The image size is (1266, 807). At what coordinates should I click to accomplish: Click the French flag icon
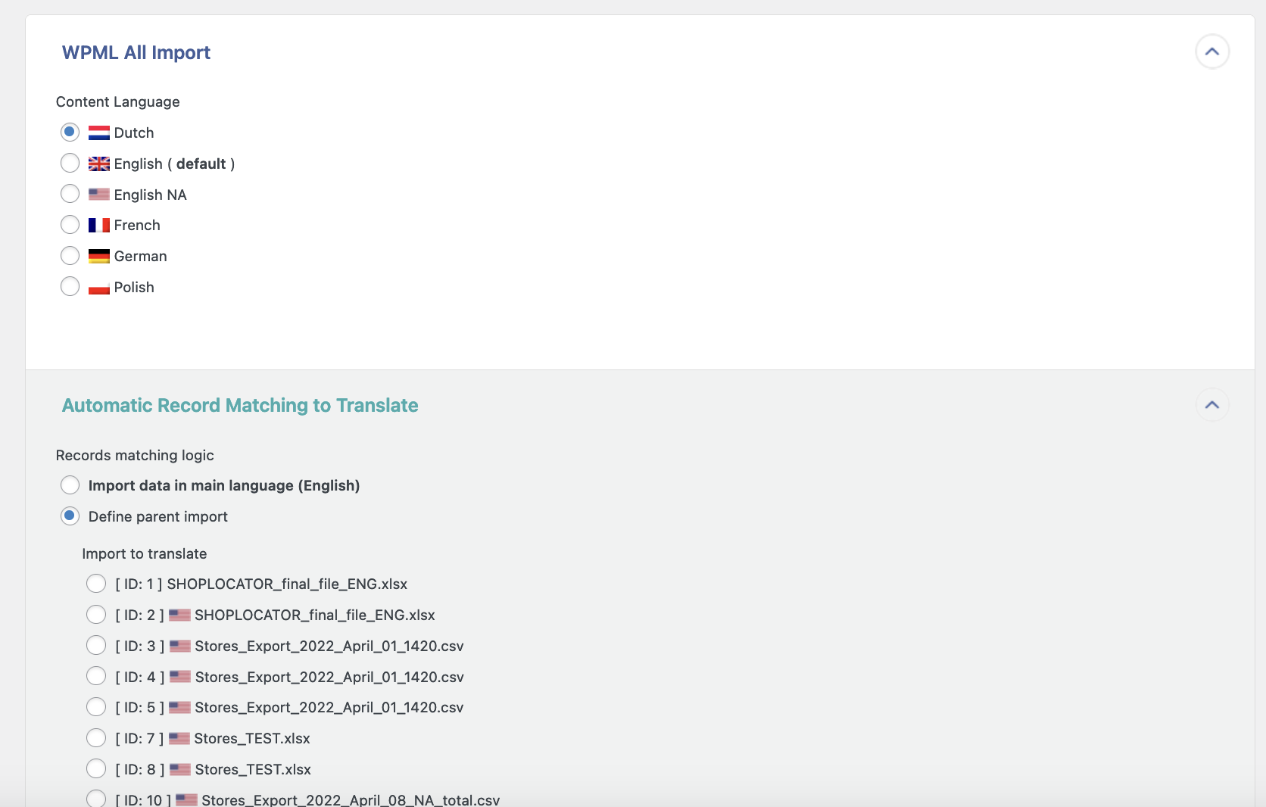98,226
